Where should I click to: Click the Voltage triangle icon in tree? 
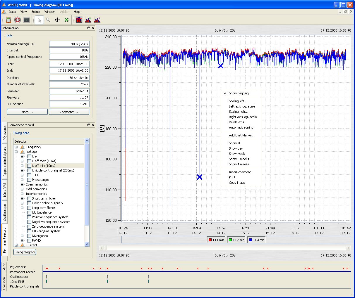pyautogui.click(x=23, y=152)
